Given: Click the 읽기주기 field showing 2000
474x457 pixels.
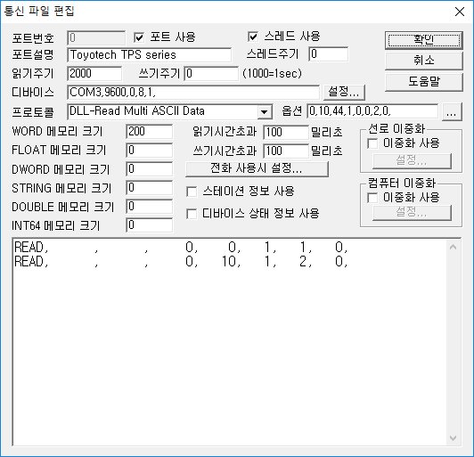Looking at the screenshot, I should point(94,74).
